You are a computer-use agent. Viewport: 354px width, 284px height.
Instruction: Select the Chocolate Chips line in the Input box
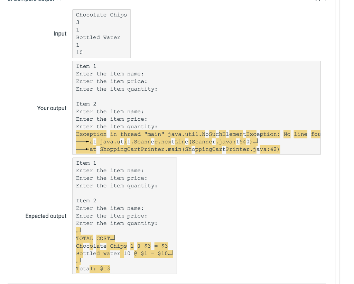point(101,15)
